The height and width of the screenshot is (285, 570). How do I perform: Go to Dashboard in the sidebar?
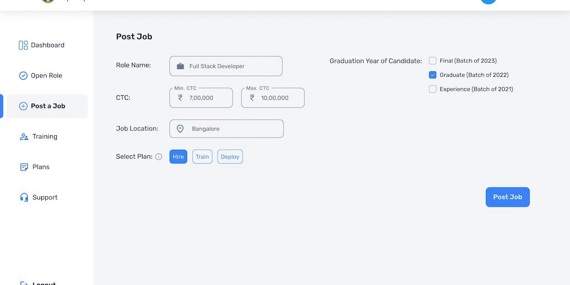[47, 45]
